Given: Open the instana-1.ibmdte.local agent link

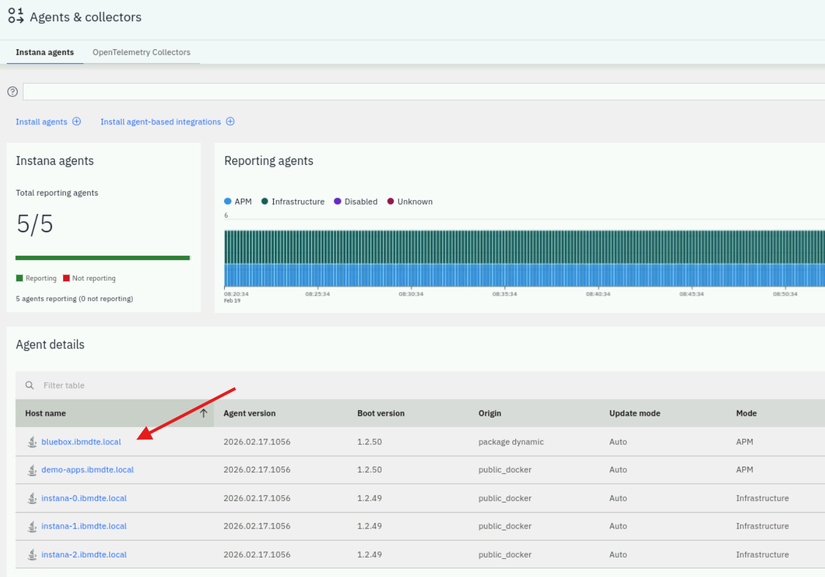Looking at the screenshot, I should tap(84, 526).
